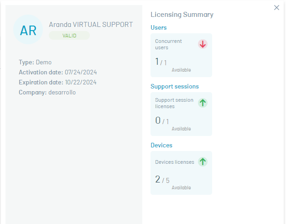This screenshot has width=286, height=224.
Task: Click the Support session licenses label
Action: 174,103
